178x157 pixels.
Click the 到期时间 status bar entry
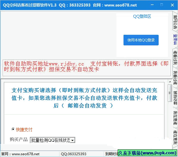tap(112, 154)
